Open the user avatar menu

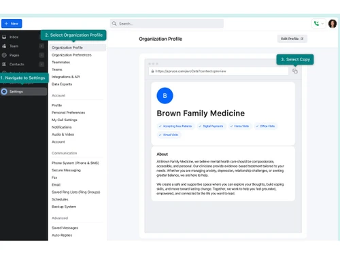333,24
